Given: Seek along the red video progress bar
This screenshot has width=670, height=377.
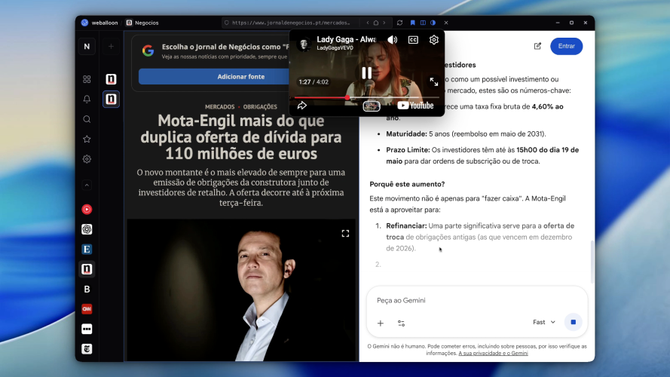Looking at the screenshot, I should tap(366, 97).
